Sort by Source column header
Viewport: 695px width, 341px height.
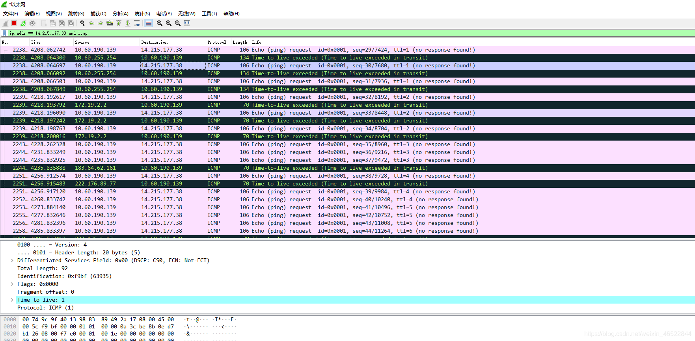pyautogui.click(x=106, y=42)
